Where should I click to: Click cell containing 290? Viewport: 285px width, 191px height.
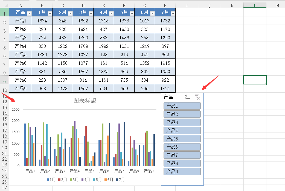[42, 29]
